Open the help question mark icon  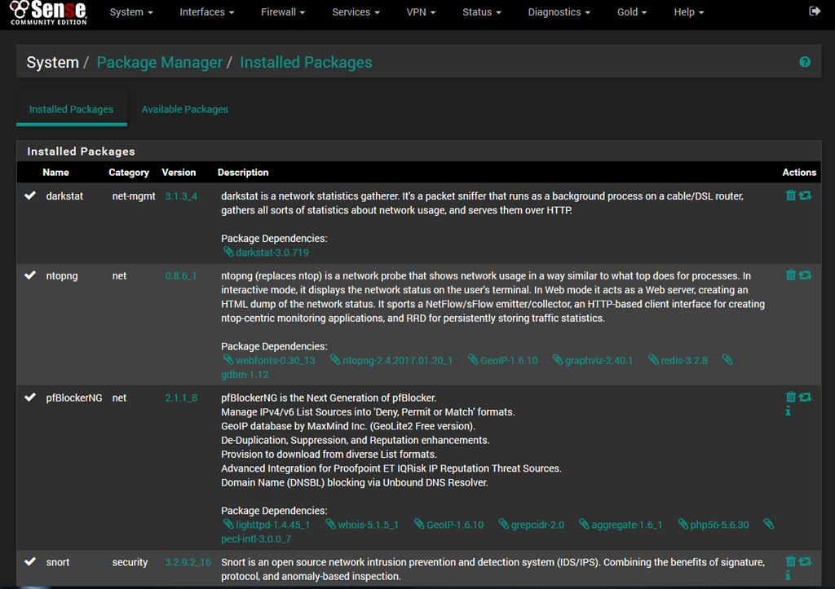805,62
